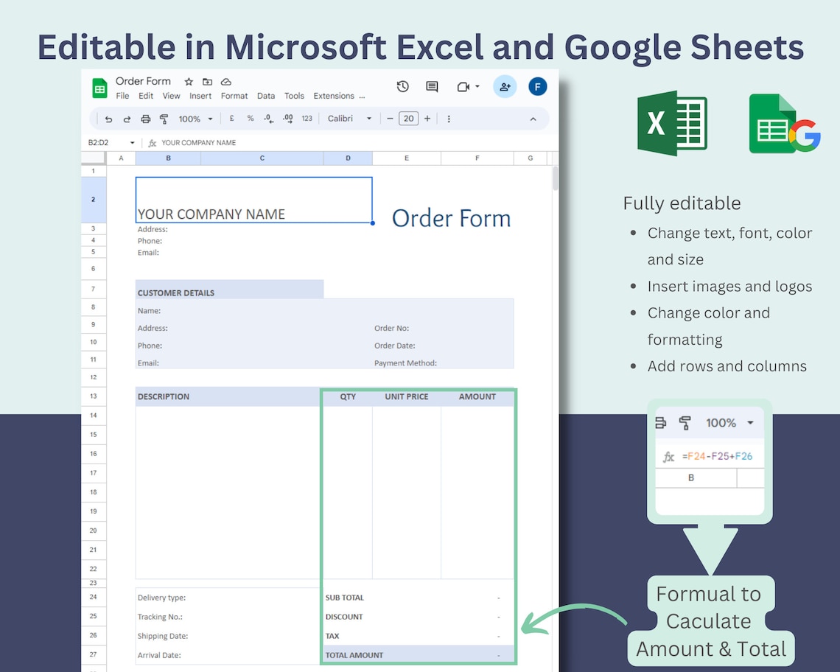
Task: Click the increase decimal places icon
Action: point(287,118)
